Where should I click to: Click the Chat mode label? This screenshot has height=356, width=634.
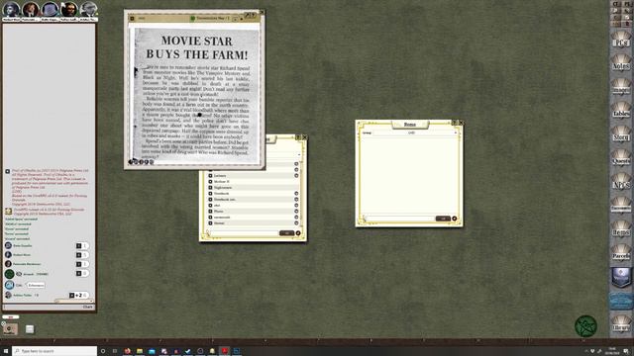click(88, 307)
